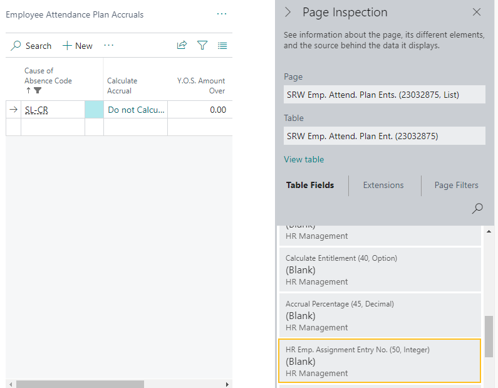The image size is (498, 388).
Task: Switch to the Page Filters tab
Action: pos(456,185)
